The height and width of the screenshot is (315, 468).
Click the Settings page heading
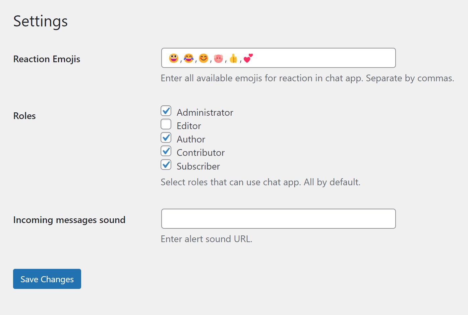pos(41,21)
